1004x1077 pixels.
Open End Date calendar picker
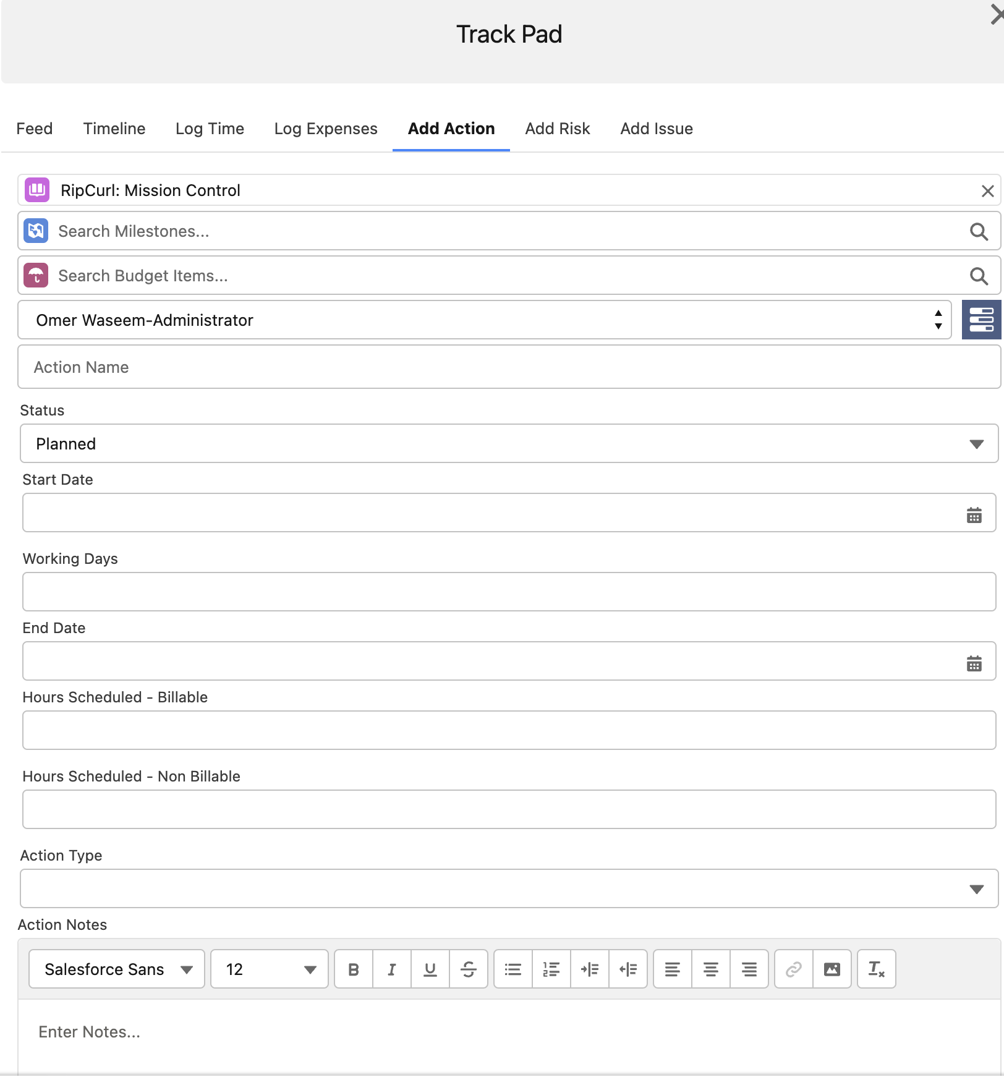click(x=974, y=663)
